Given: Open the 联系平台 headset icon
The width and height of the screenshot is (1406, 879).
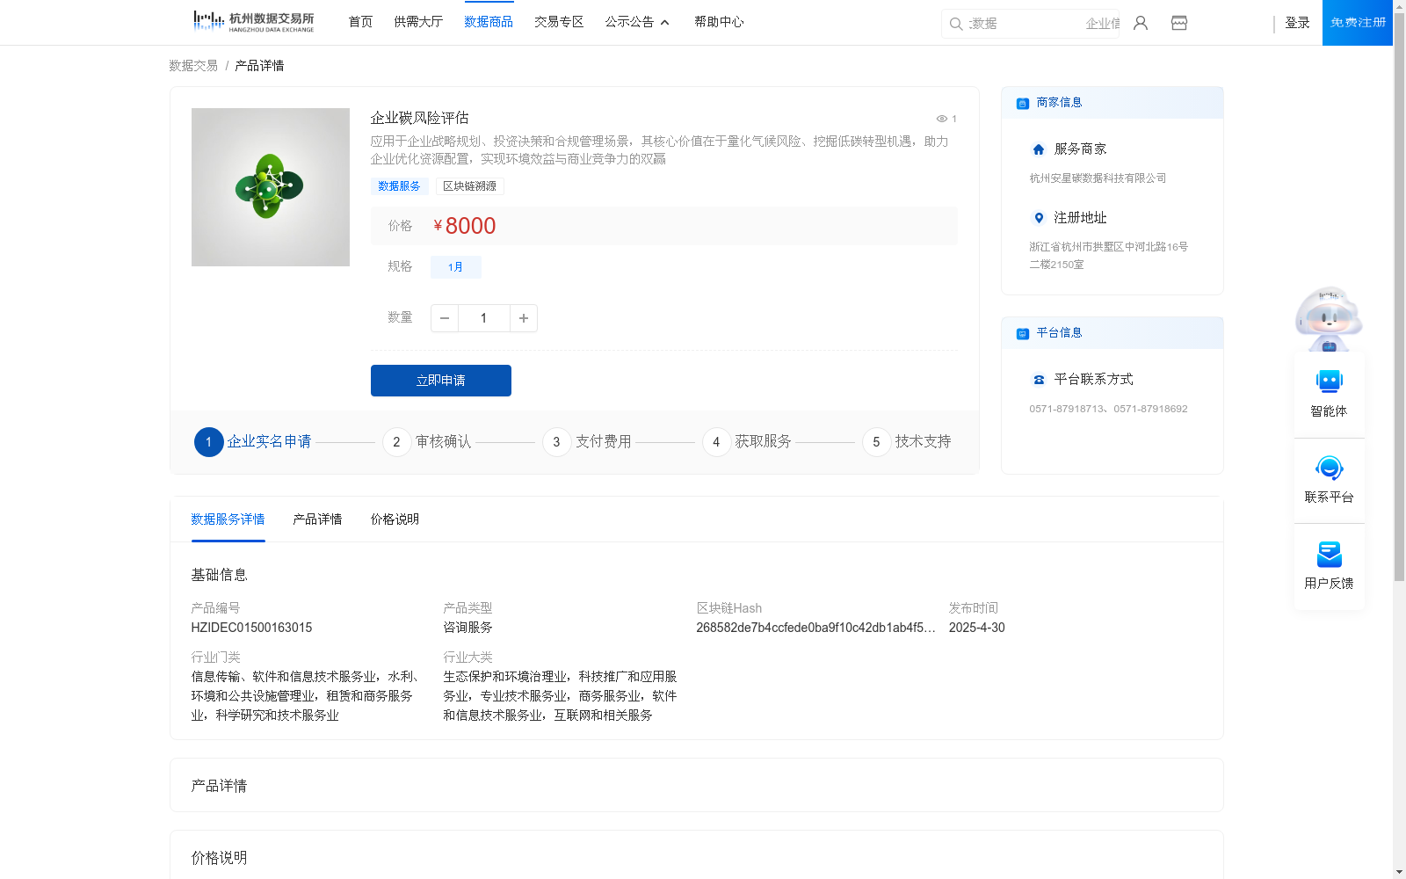Looking at the screenshot, I should [x=1330, y=468].
